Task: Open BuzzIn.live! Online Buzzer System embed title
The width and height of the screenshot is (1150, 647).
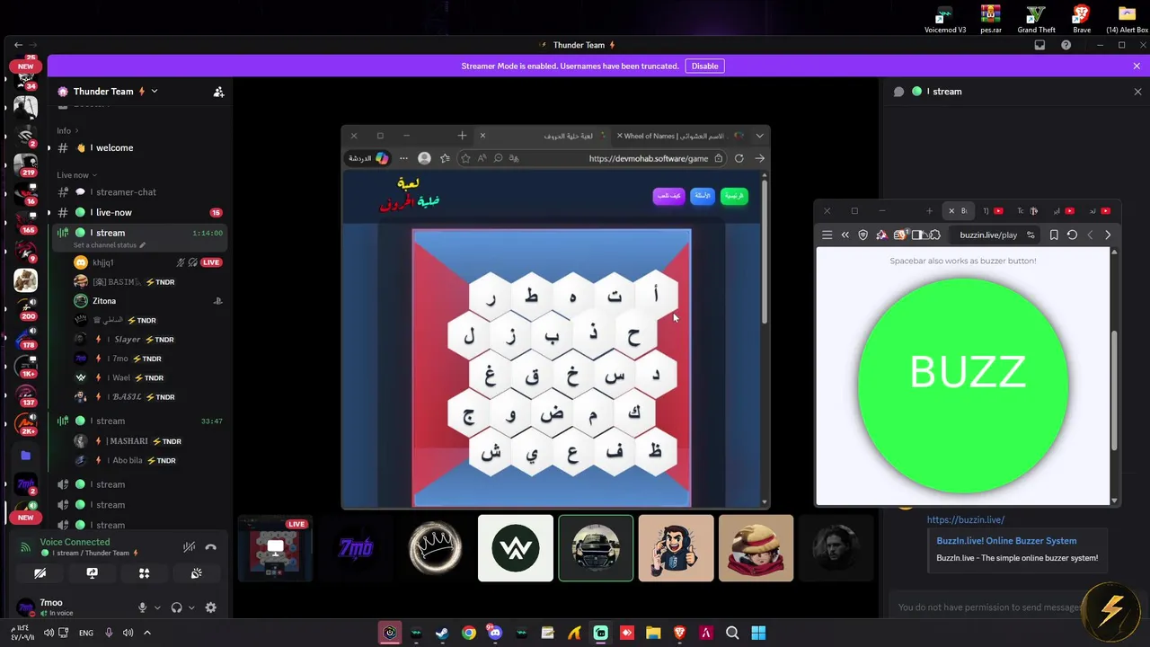Action: (x=1006, y=541)
